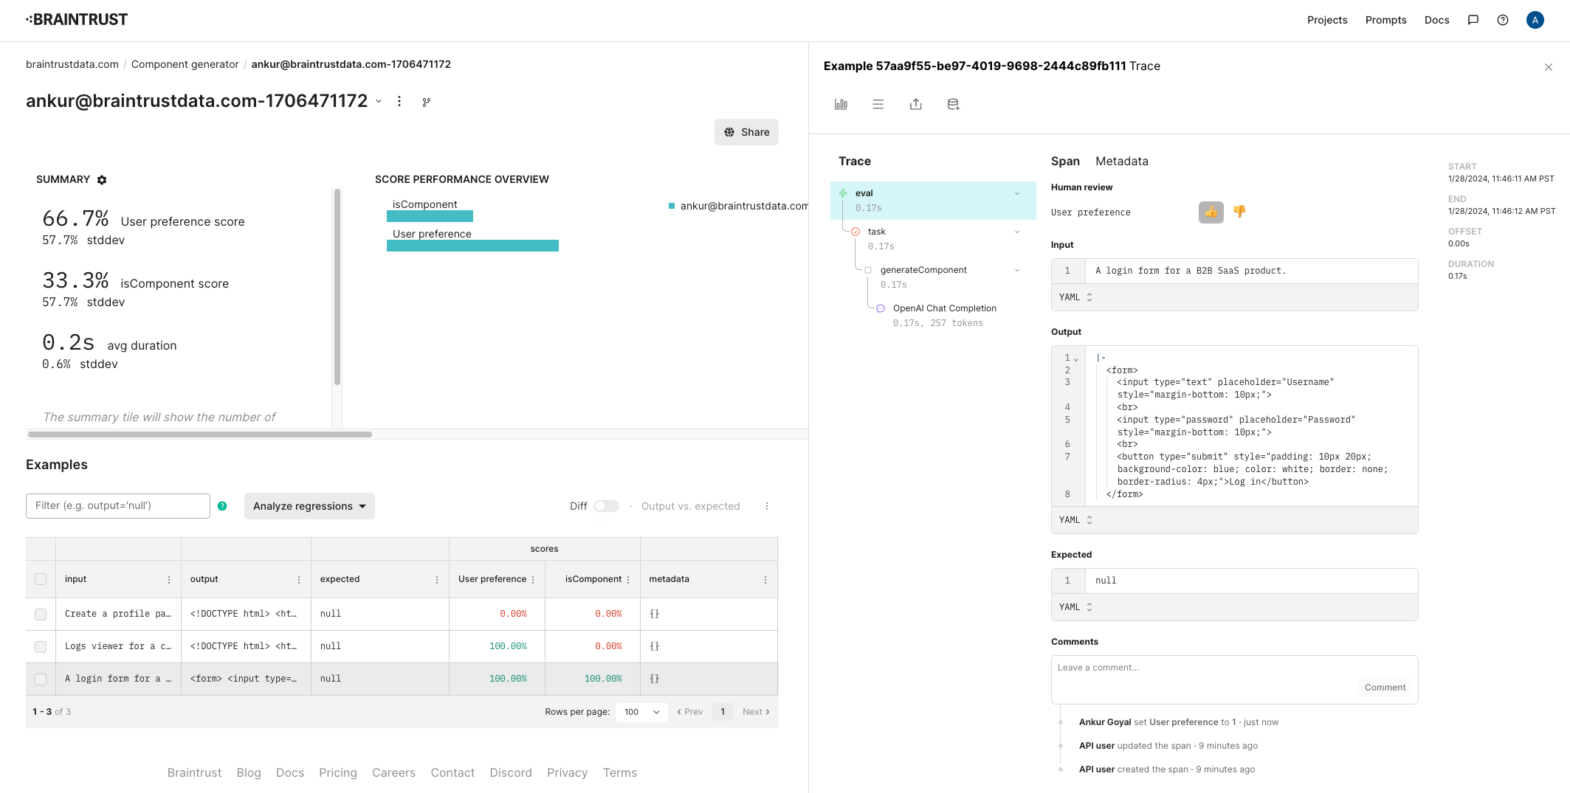Click the share/export icon in trace toolbar

pos(915,104)
